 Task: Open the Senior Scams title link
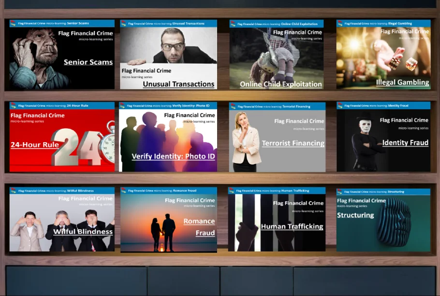[x=88, y=62]
